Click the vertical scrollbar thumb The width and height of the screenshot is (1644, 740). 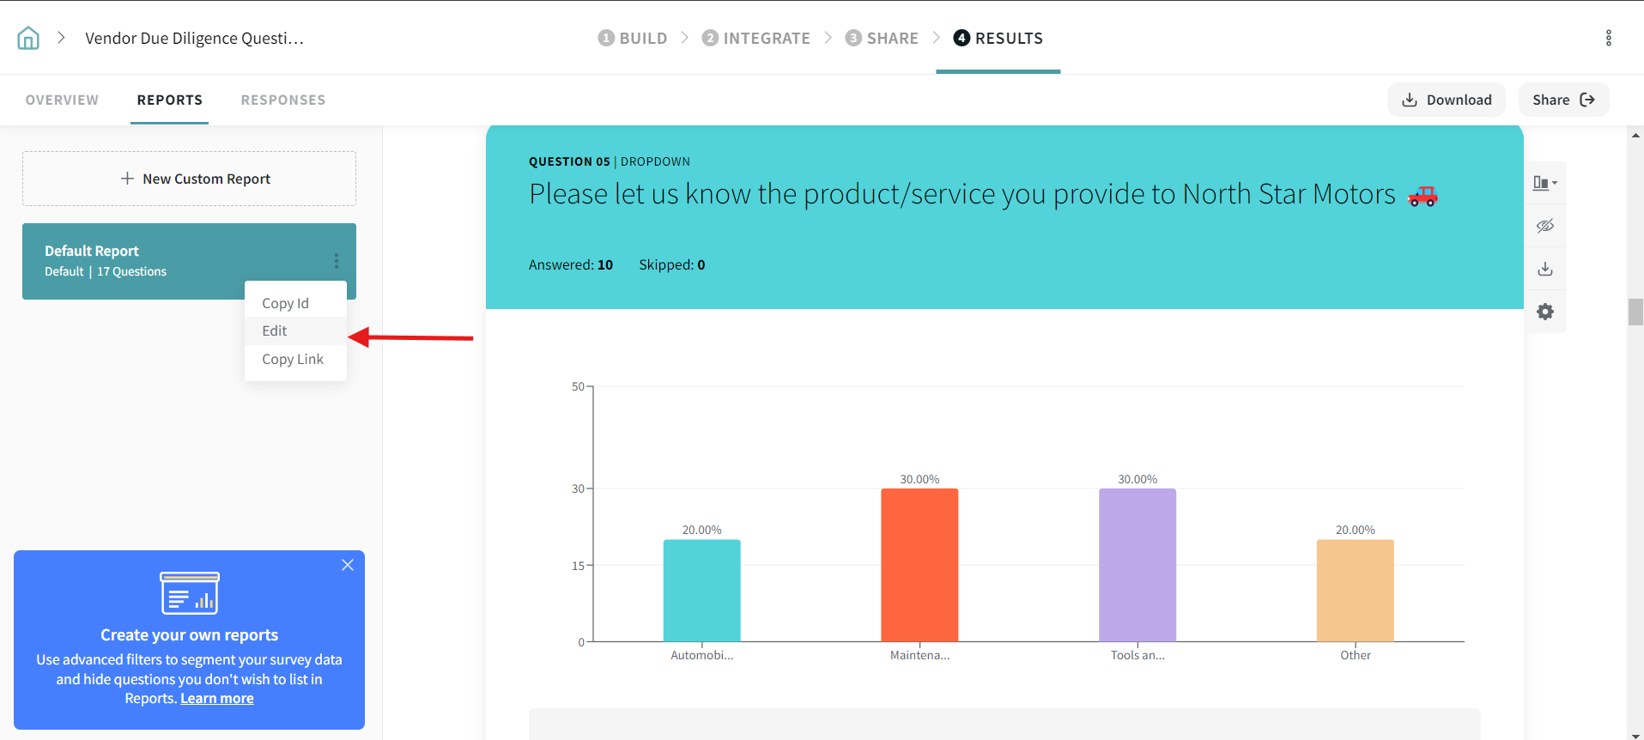pos(1635,312)
